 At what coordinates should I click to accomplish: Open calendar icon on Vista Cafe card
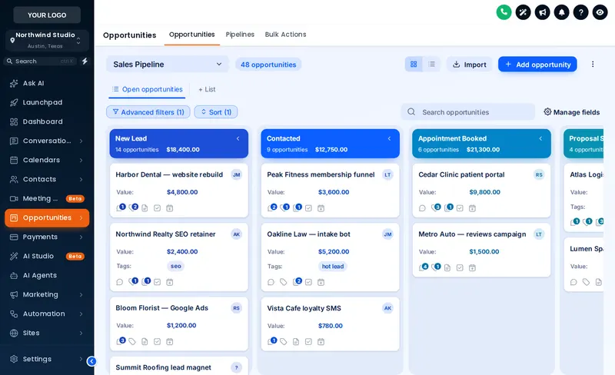(321, 342)
